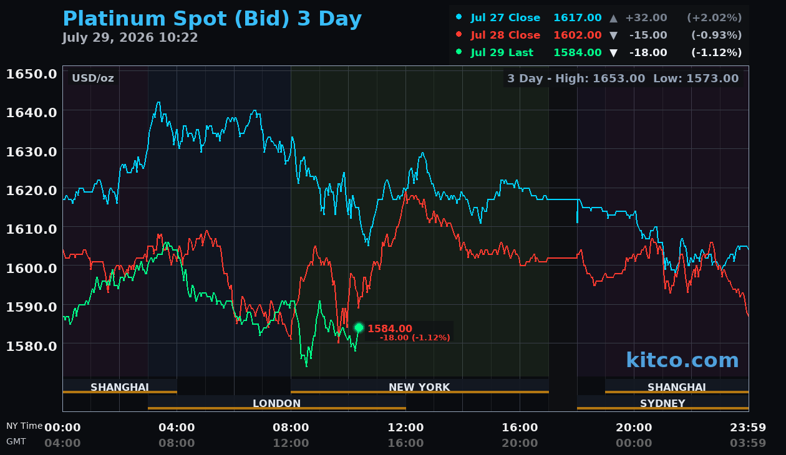Click the SYDNEY session bar
This screenshot has width=786, height=455.
tap(662, 403)
